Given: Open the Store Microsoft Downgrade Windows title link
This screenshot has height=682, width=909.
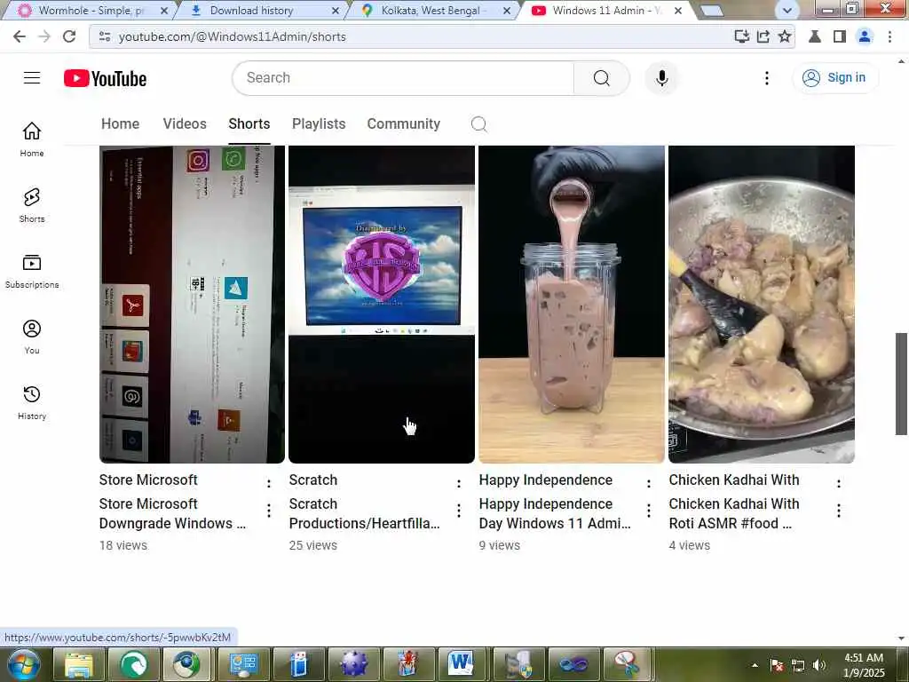Looking at the screenshot, I should [173, 513].
